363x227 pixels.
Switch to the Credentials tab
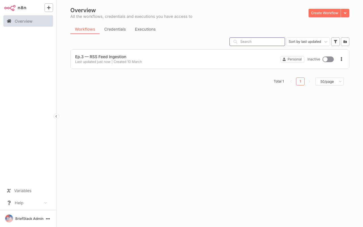[115, 29]
